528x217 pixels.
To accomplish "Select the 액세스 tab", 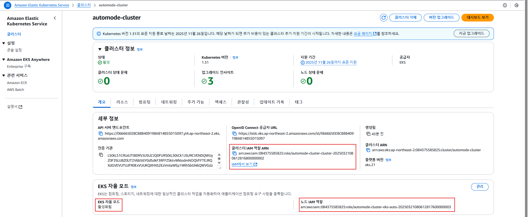I will point(221,102).
